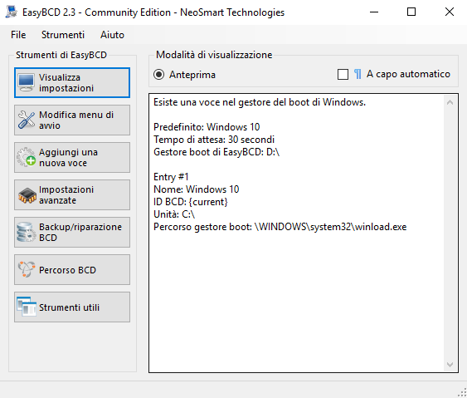Click the monitor icon on Visualizza impostazioni

(27, 82)
